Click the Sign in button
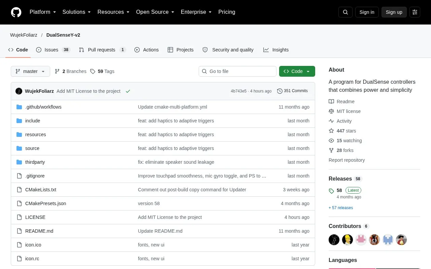 (367, 12)
